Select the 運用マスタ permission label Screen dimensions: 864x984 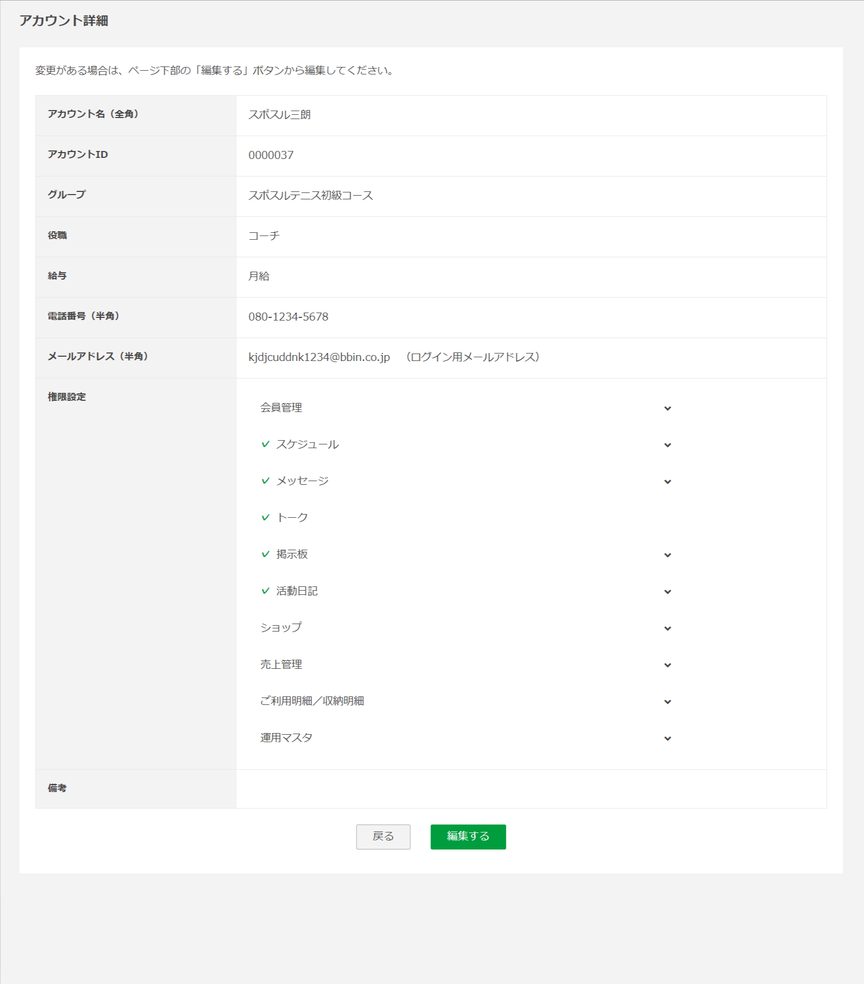(286, 738)
